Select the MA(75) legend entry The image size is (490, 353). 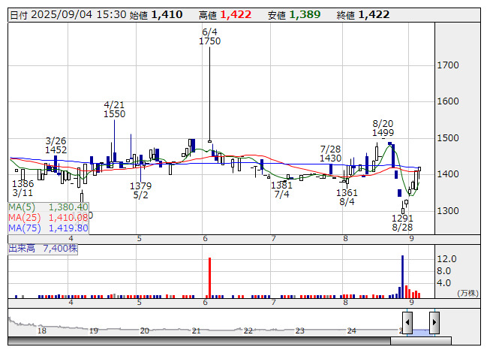[49, 228]
